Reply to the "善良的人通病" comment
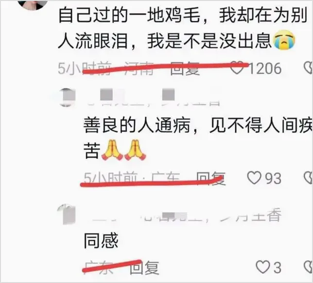Screen dimensions: 313x283 coord(211,178)
